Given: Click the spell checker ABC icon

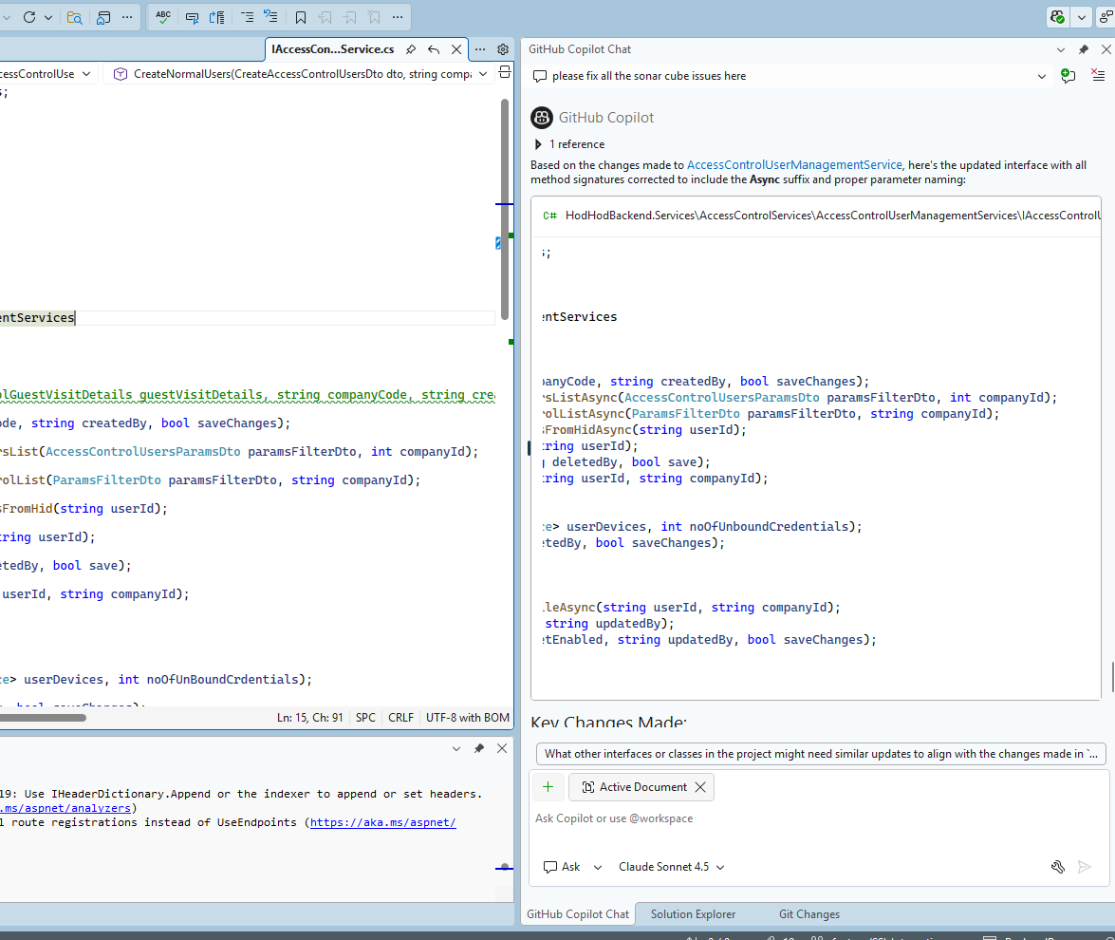Looking at the screenshot, I should 163,17.
